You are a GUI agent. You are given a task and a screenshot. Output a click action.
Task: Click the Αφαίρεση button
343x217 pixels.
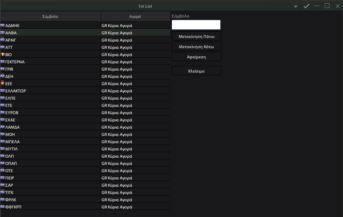coord(196,57)
